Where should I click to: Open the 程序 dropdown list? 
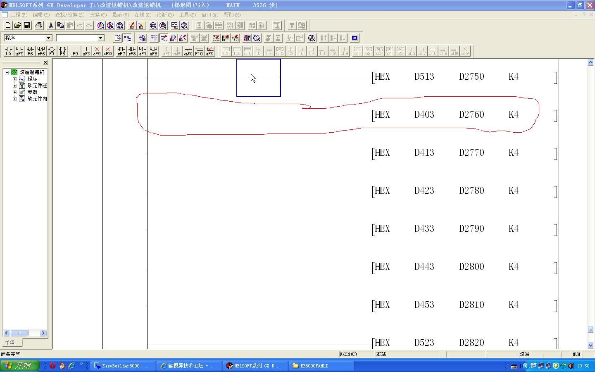click(48, 38)
